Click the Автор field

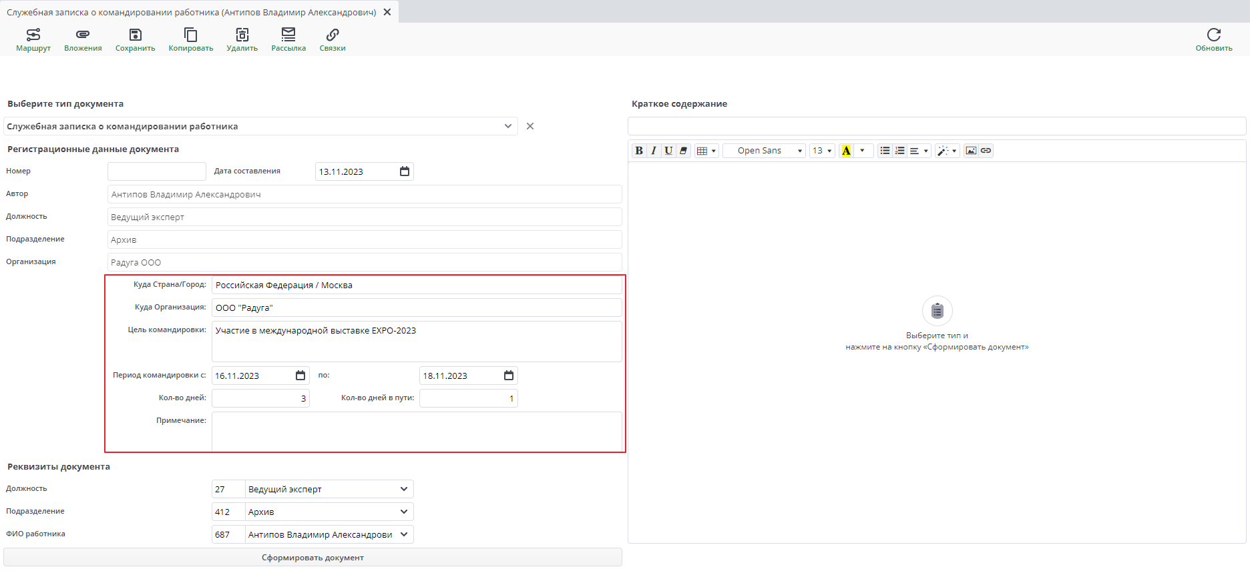click(365, 194)
